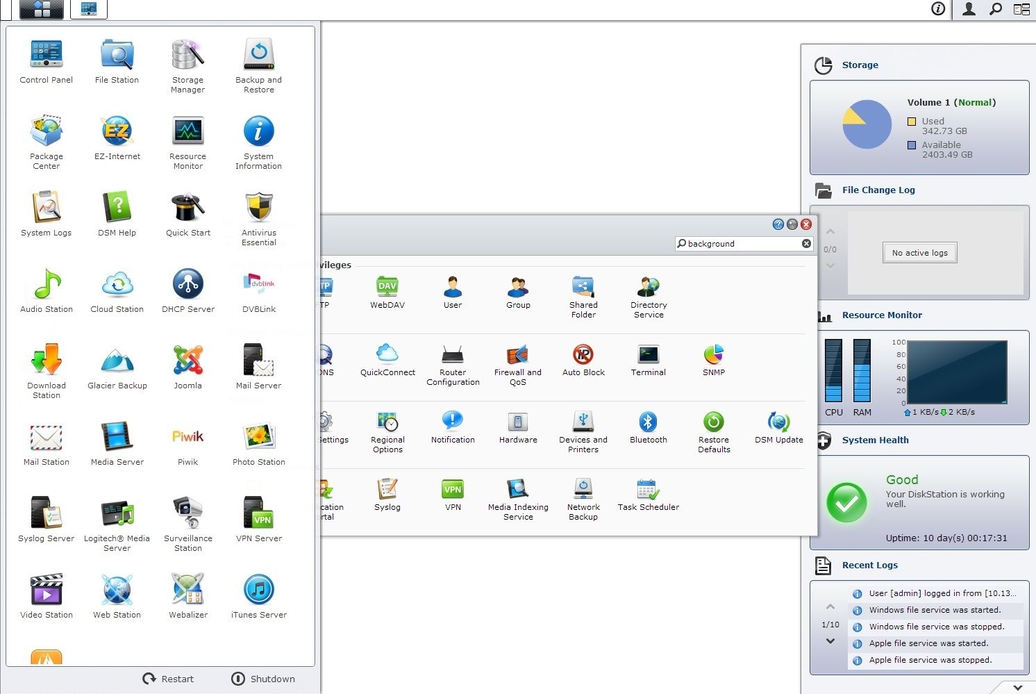1036x694 pixels.
Task: Collapse widget panel with bottom chevron
Action: tap(1018, 687)
